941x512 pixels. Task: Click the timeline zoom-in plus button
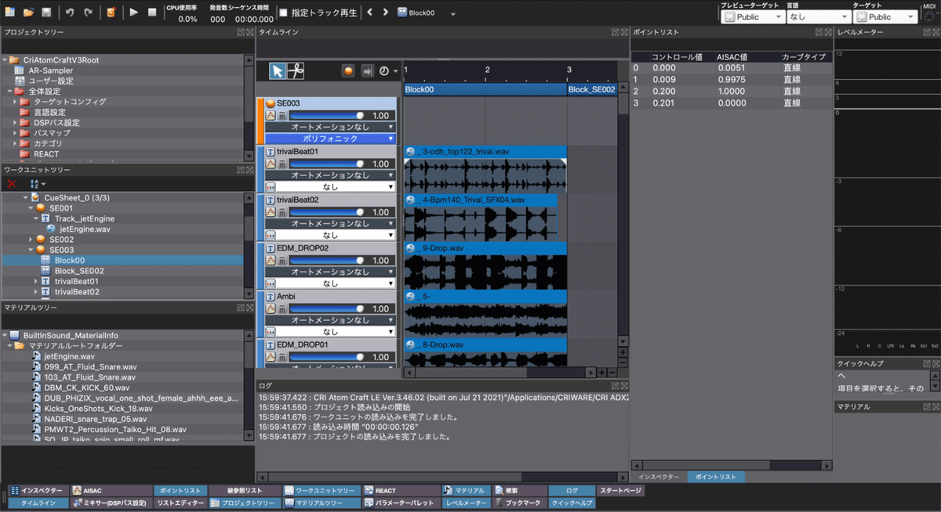click(601, 373)
